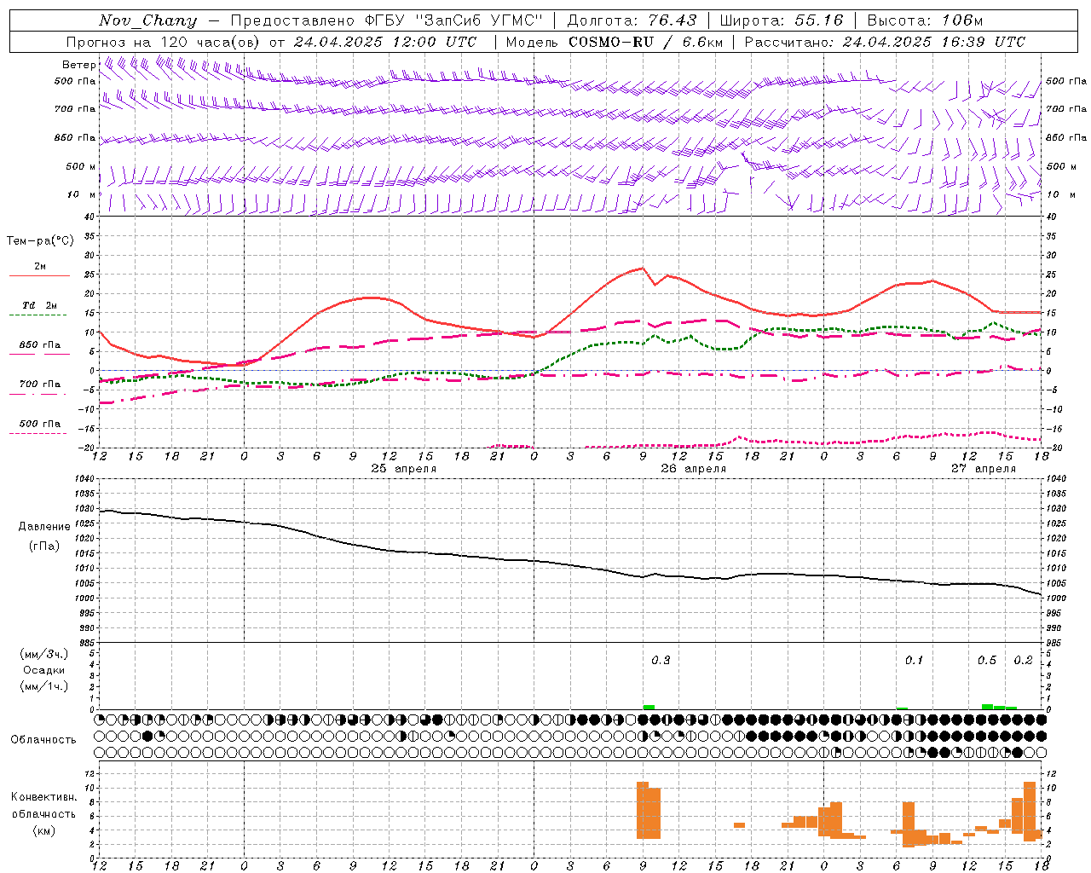Click the forecast start time 24.04.2025 12:00 UTC
This screenshot has height=873, width=1091.
pyautogui.click(x=384, y=42)
